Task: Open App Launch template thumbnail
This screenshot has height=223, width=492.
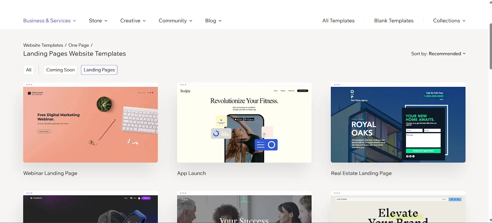Action: [244, 123]
